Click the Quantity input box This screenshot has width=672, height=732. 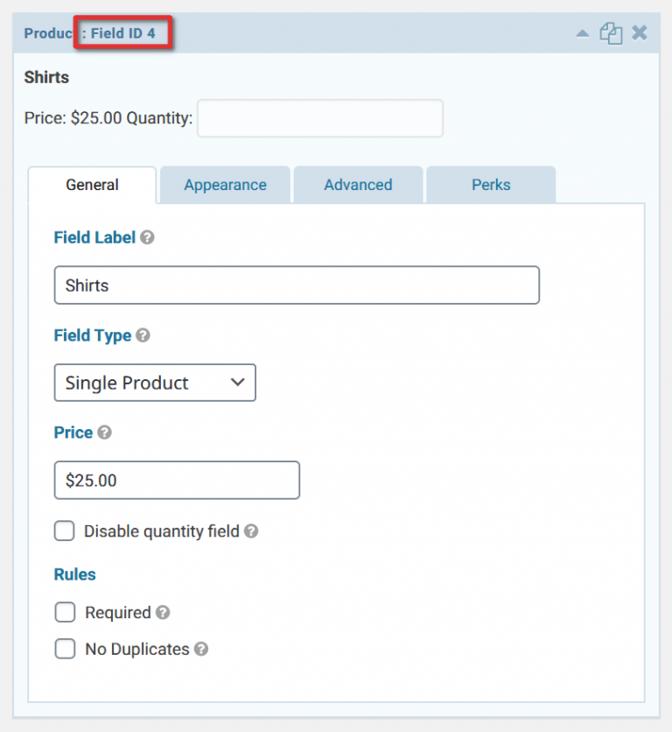click(x=319, y=118)
